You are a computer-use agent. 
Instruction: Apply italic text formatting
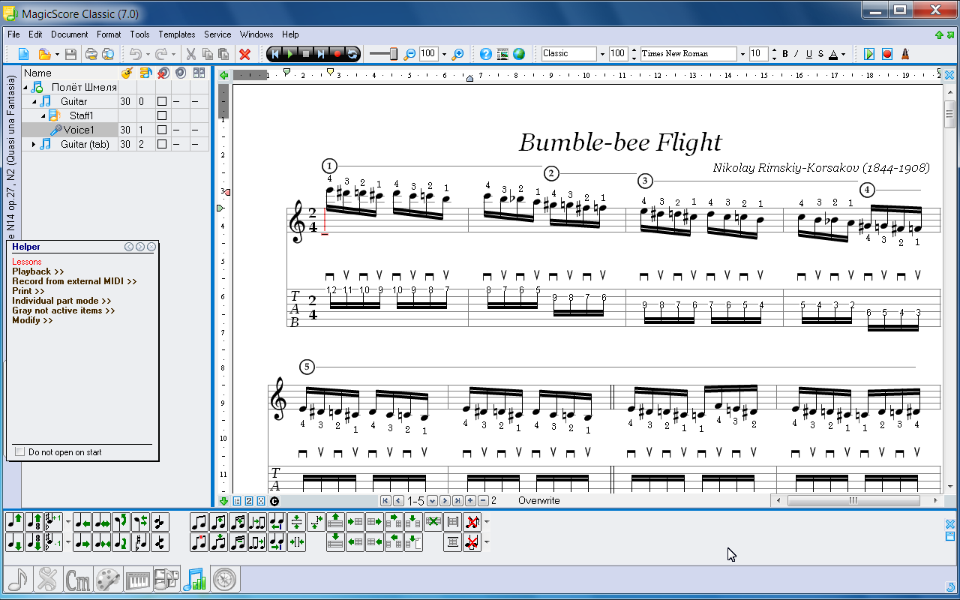pyautogui.click(x=796, y=54)
